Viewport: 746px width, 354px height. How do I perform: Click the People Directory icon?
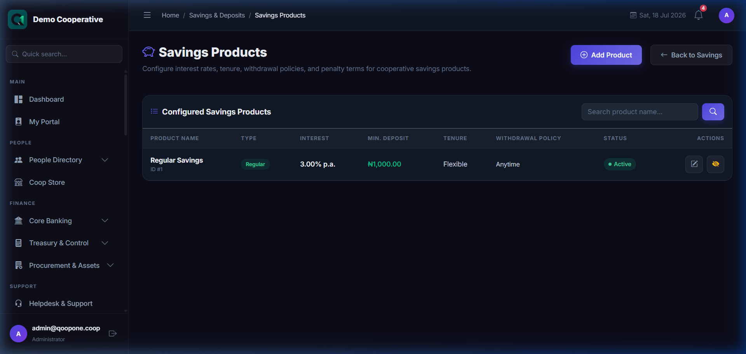pyautogui.click(x=18, y=160)
